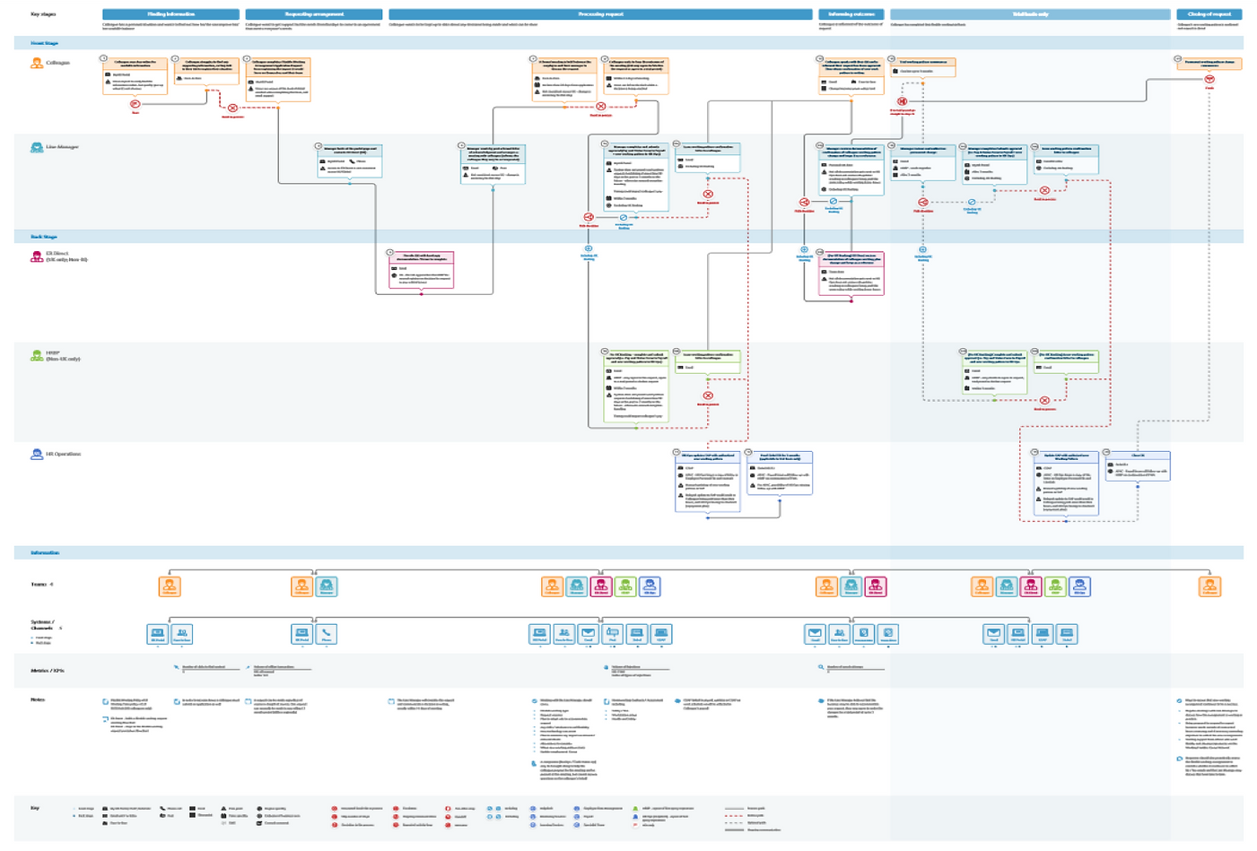Click the HR Operations lane label text

(x=64, y=455)
